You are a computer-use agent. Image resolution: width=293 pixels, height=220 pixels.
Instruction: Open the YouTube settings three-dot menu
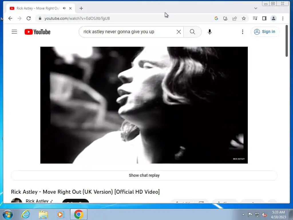tap(243, 32)
